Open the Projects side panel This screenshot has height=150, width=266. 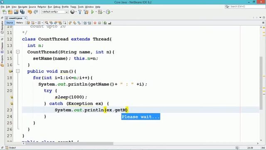coord(2,61)
